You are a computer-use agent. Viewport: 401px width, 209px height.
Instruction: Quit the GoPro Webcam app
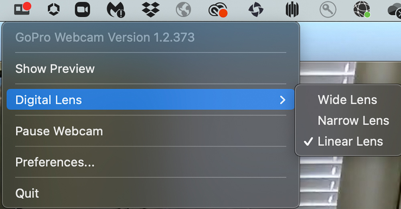150,193
